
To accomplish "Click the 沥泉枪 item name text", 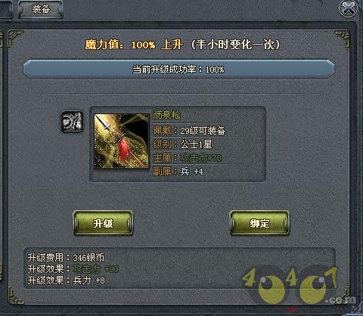I will pyautogui.click(x=166, y=115).
